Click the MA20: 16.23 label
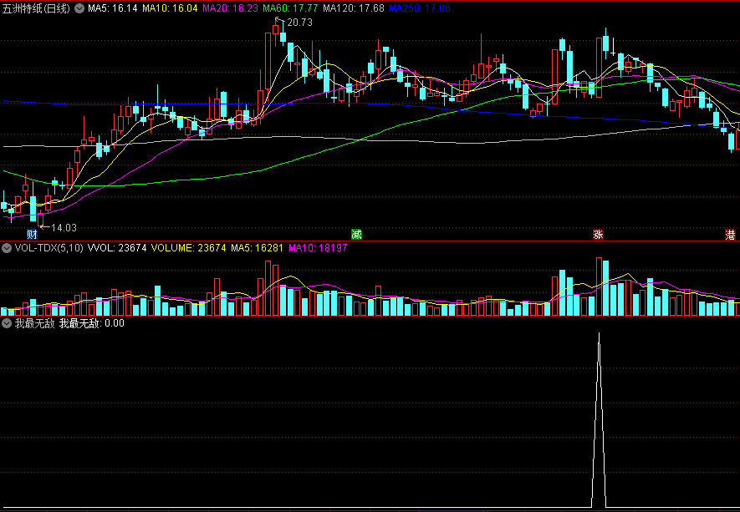Viewport: 740px width, 512px height. pyautogui.click(x=230, y=8)
